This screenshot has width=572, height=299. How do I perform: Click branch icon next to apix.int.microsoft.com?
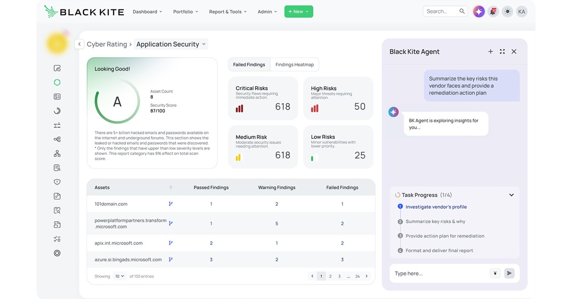[171, 243]
